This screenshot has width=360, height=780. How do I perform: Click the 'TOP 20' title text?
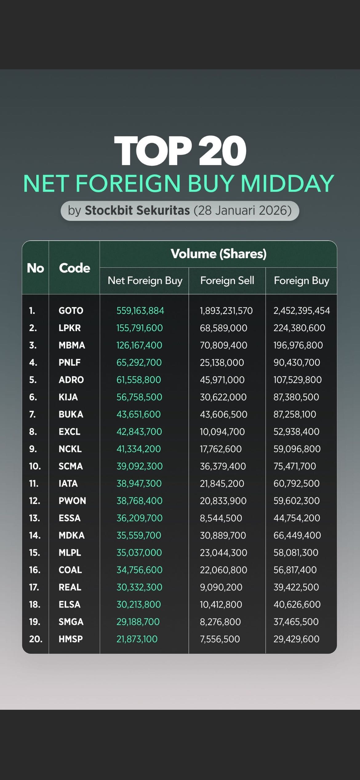click(180, 151)
